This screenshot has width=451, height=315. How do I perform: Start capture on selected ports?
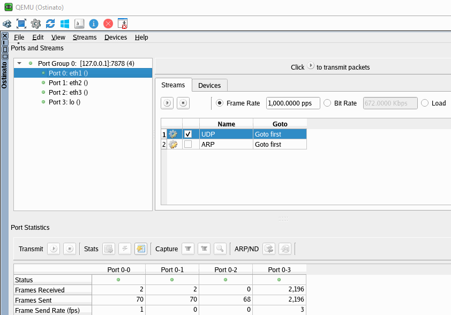tap(188, 249)
